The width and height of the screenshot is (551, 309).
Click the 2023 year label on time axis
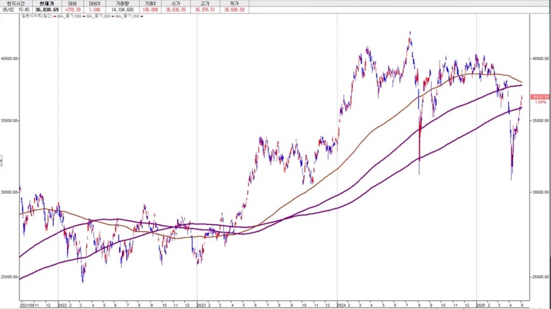click(x=201, y=305)
